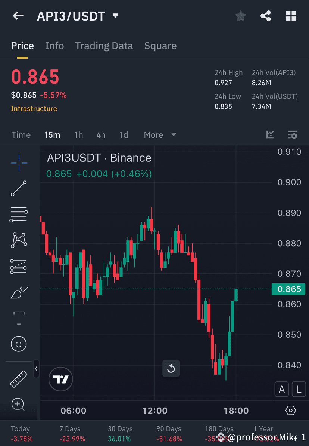Select the crosshair cursor tool
Screen dimensions: 309x446
19,162
